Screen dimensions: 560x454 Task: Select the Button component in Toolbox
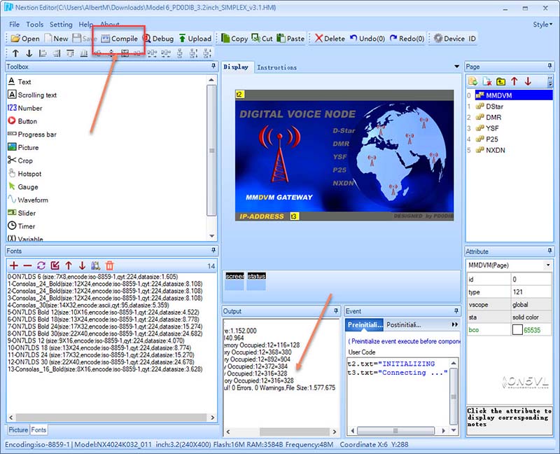pos(22,121)
